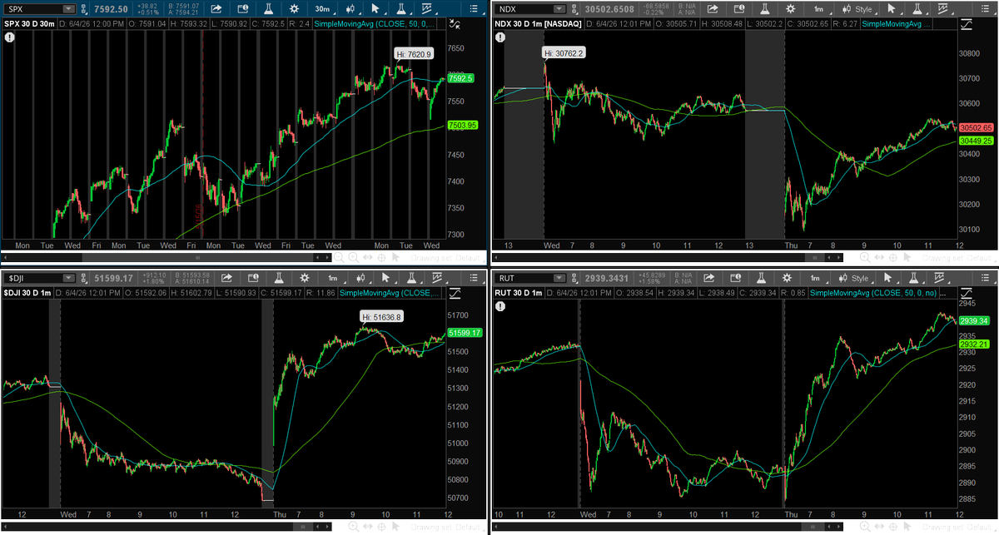Open Studies flask icon in $DJI toolbar
999x535 pixels.
pyautogui.click(x=279, y=278)
